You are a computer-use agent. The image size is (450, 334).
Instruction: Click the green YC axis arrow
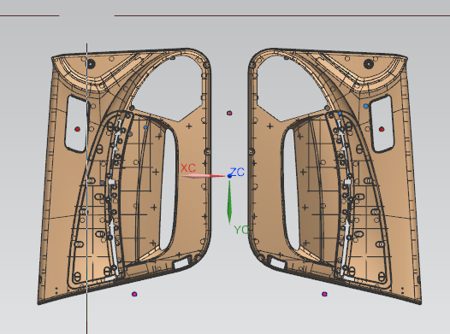[229, 202]
